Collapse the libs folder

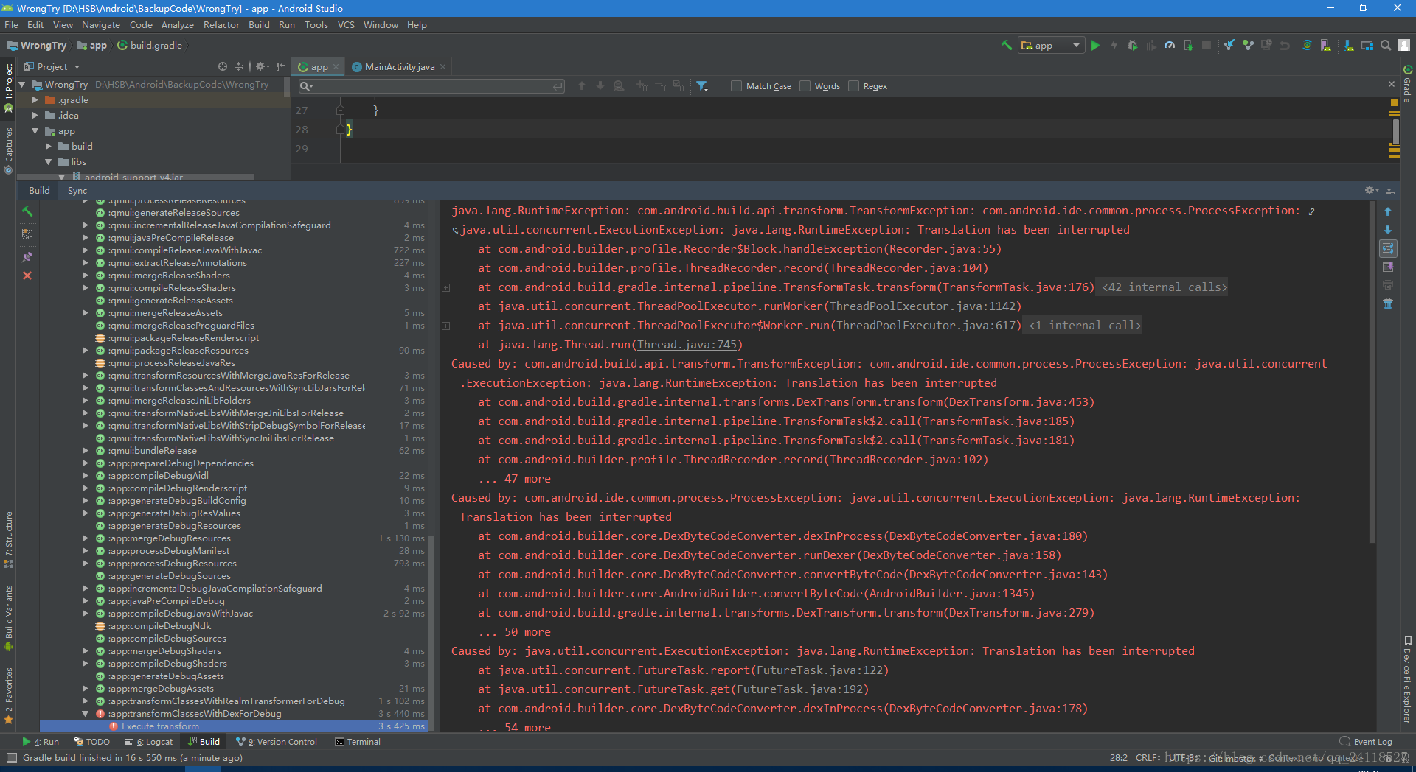tap(49, 161)
